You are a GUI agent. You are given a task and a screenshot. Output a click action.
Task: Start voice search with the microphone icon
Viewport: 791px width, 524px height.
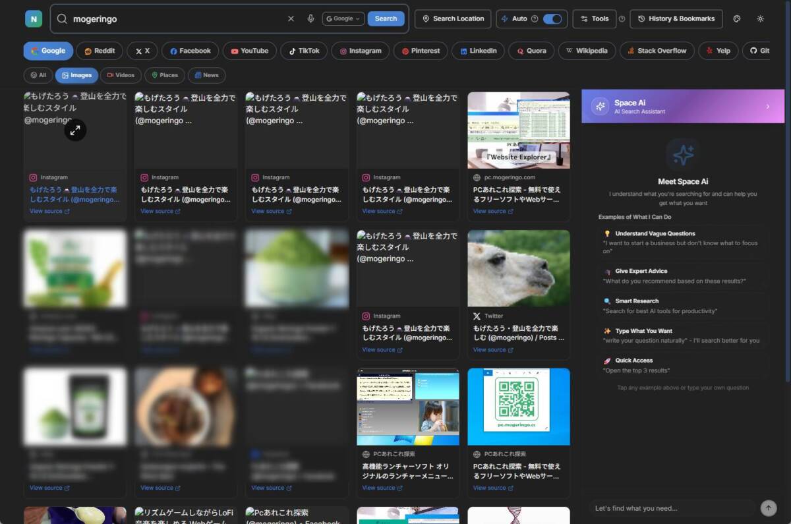pyautogui.click(x=310, y=18)
